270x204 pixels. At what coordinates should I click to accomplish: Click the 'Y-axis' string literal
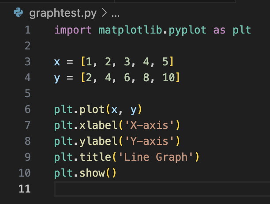point(149,141)
